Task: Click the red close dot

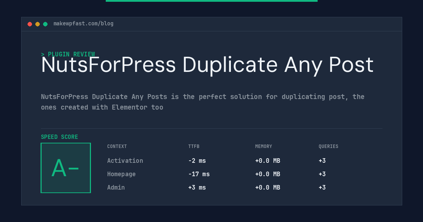Action: [x=30, y=24]
